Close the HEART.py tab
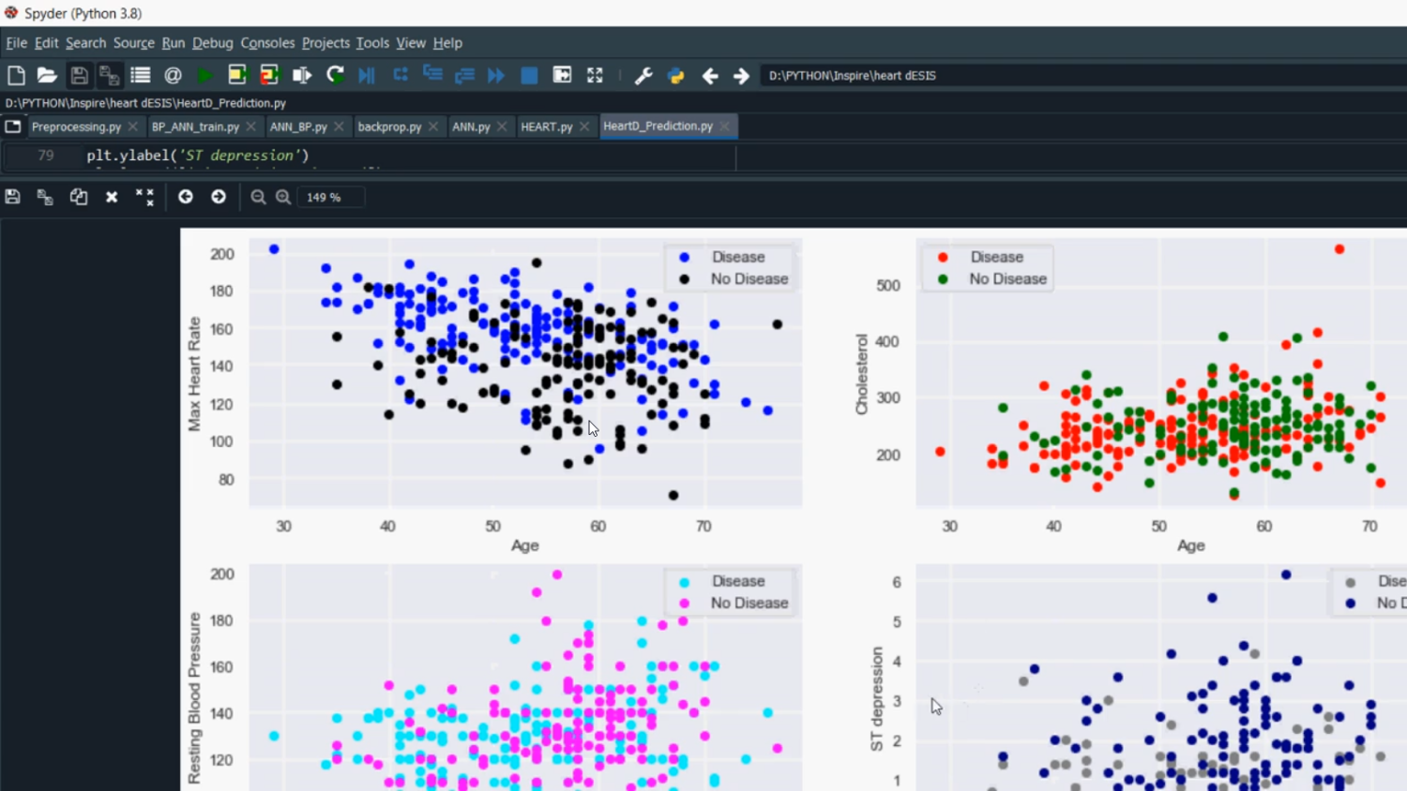Viewport: 1407px width, 791px height. click(584, 127)
